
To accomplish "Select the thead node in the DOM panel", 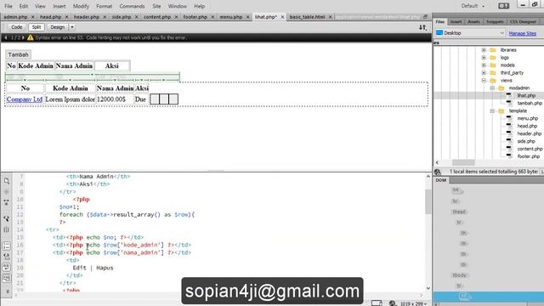I will pyautogui.click(x=459, y=212).
